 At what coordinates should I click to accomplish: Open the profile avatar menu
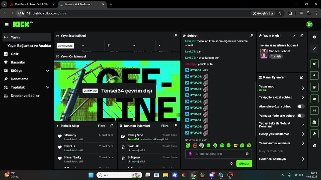point(309,24)
